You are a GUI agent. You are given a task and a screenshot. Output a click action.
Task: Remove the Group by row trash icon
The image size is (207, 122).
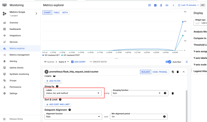172,93
